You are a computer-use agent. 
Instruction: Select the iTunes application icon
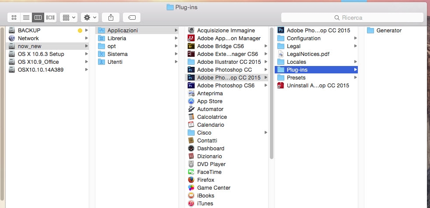point(191,204)
